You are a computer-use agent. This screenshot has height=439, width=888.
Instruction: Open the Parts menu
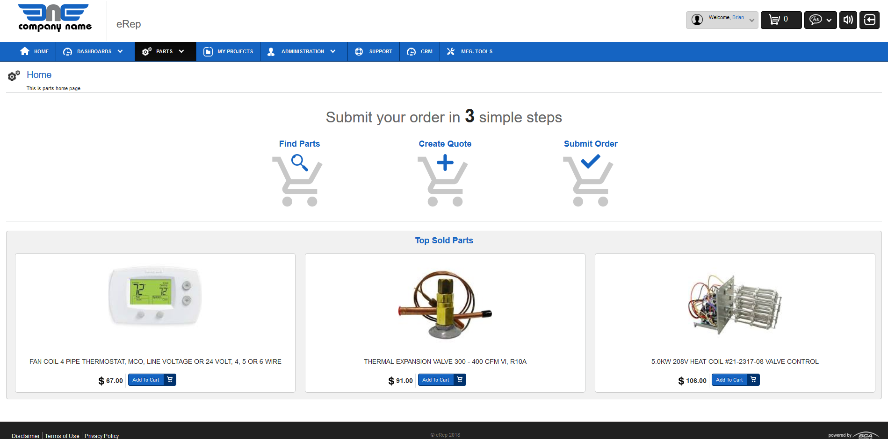click(x=165, y=51)
